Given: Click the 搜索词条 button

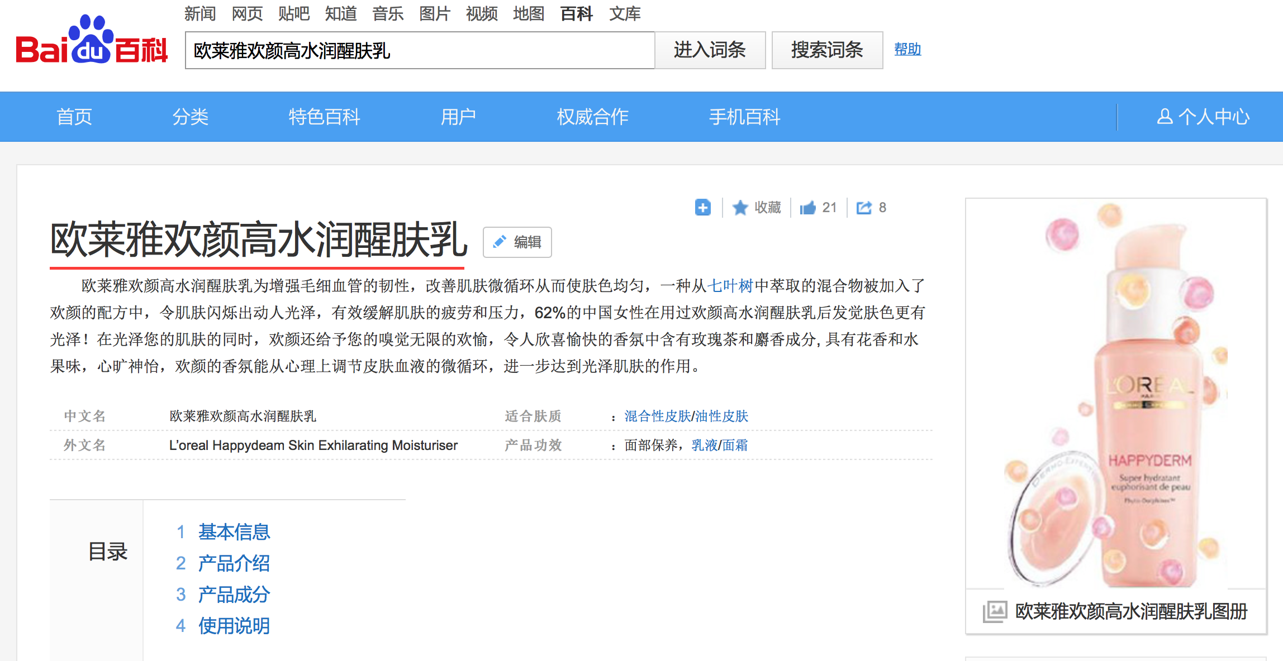Looking at the screenshot, I should (x=827, y=50).
